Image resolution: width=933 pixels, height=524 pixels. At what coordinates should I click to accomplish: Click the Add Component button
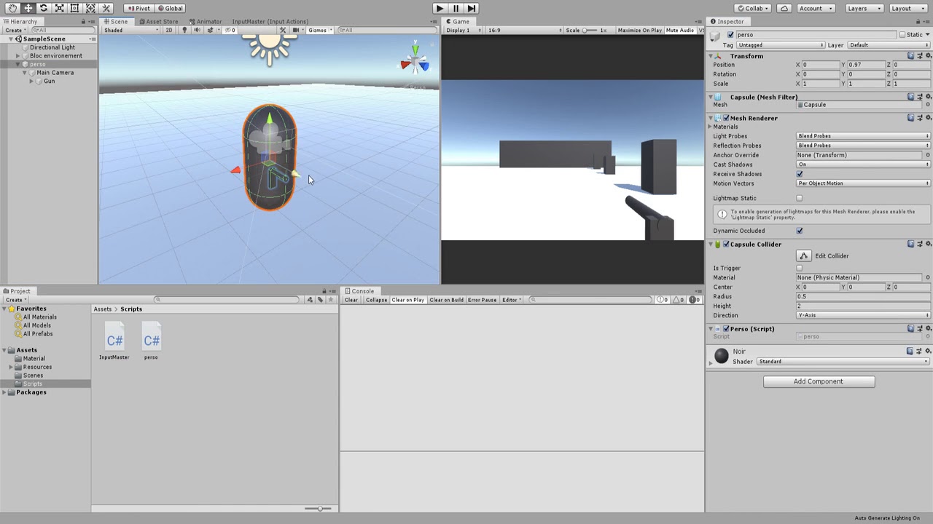pos(819,381)
